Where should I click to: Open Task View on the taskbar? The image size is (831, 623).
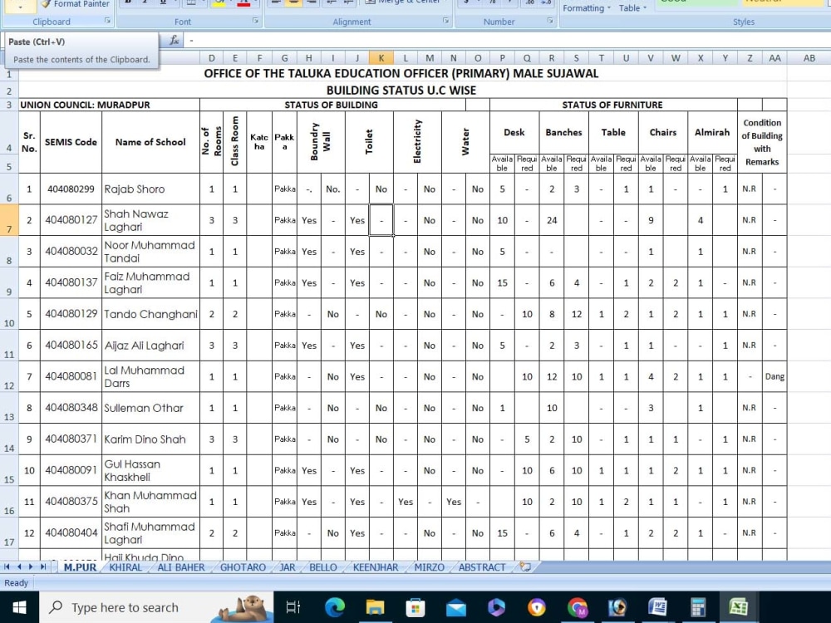coord(293,607)
